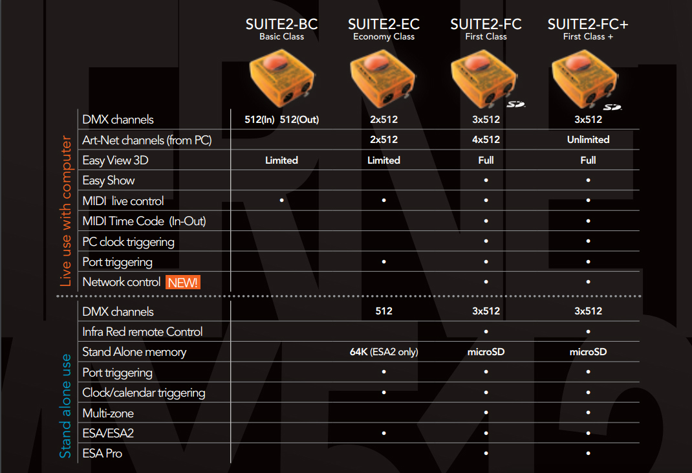Click "Limited" under the SUITE2-EC column

coord(384,160)
